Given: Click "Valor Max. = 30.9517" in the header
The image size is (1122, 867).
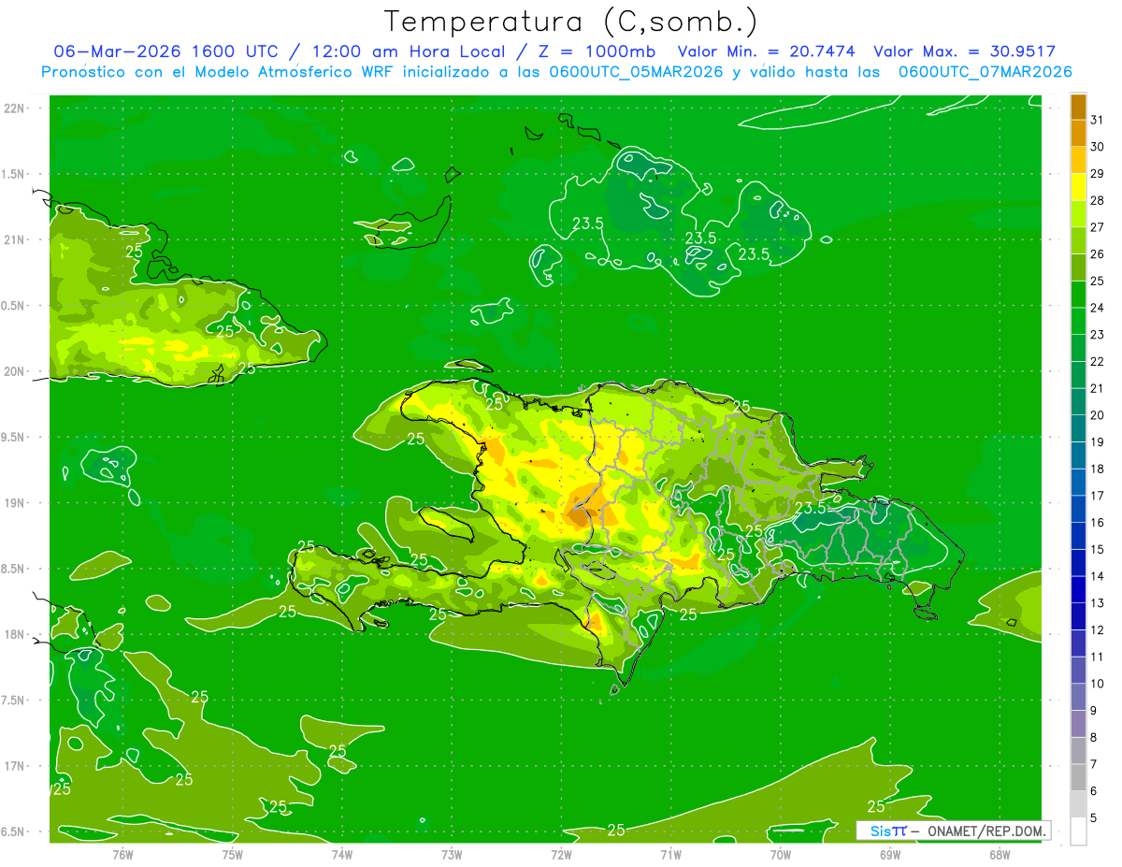Looking at the screenshot, I should (x=964, y=52).
